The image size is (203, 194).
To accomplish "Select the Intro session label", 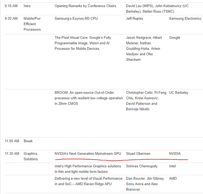I will click(27, 6).
